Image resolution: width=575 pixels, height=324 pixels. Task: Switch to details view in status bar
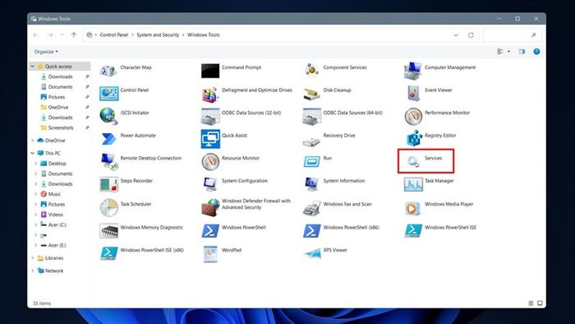point(531,303)
